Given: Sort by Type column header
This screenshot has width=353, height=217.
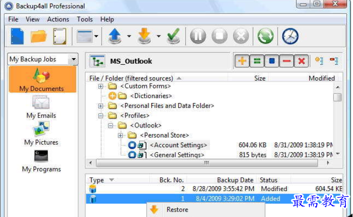Looking at the screenshot, I should pos(118,180).
